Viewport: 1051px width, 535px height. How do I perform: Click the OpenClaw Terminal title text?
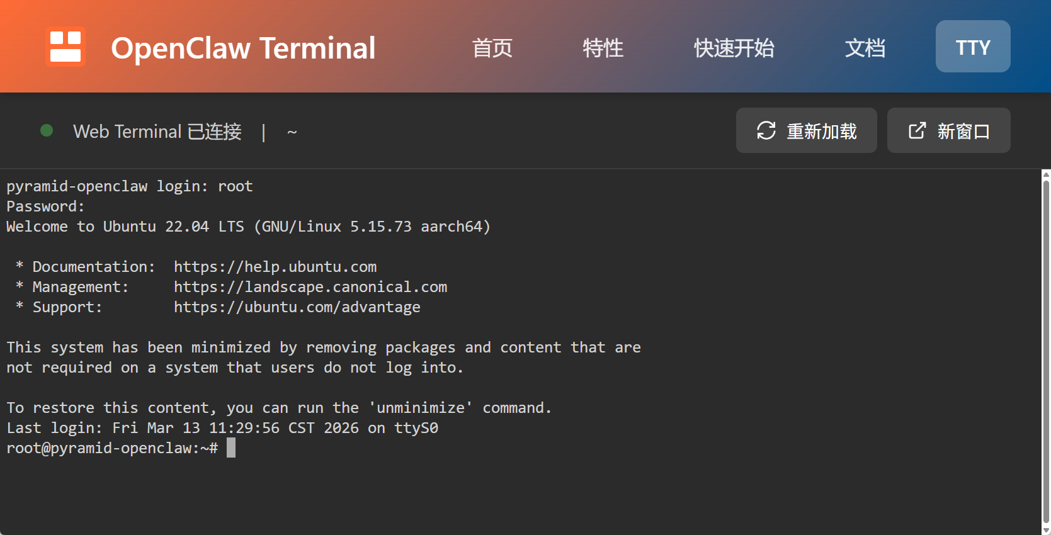243,48
